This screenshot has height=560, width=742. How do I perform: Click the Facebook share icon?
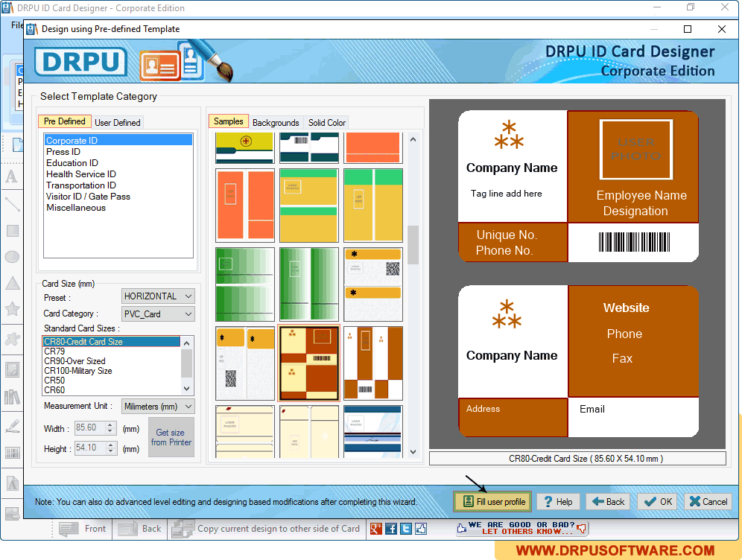click(391, 528)
